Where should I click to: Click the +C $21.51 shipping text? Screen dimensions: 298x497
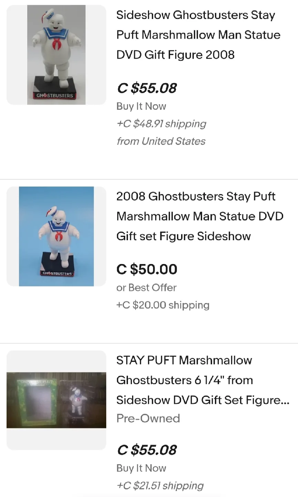[160, 486]
